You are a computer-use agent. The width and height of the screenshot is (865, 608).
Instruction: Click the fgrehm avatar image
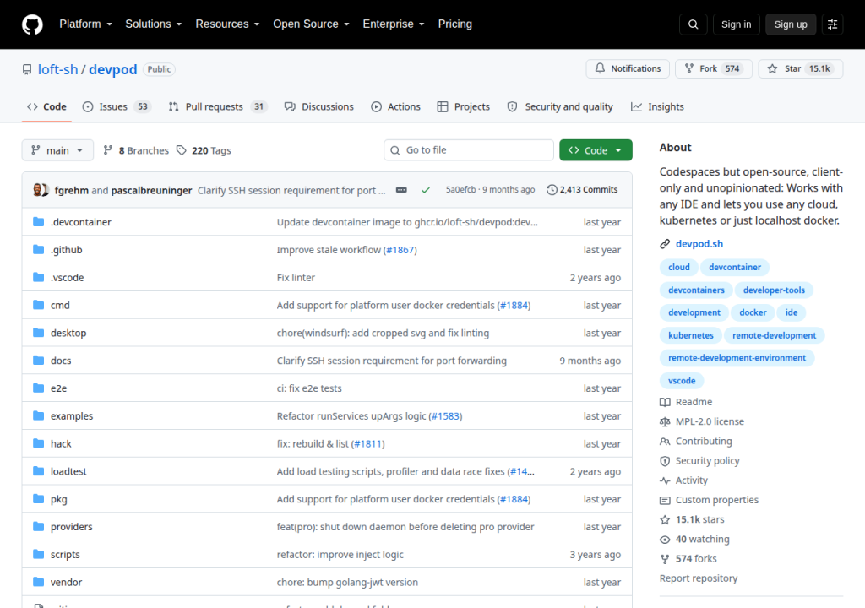pos(37,190)
